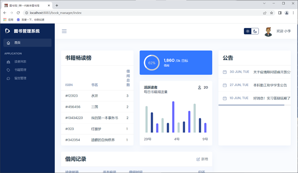
Task: Click the 9号 chart axis label
Action: pyautogui.click(x=205, y=139)
